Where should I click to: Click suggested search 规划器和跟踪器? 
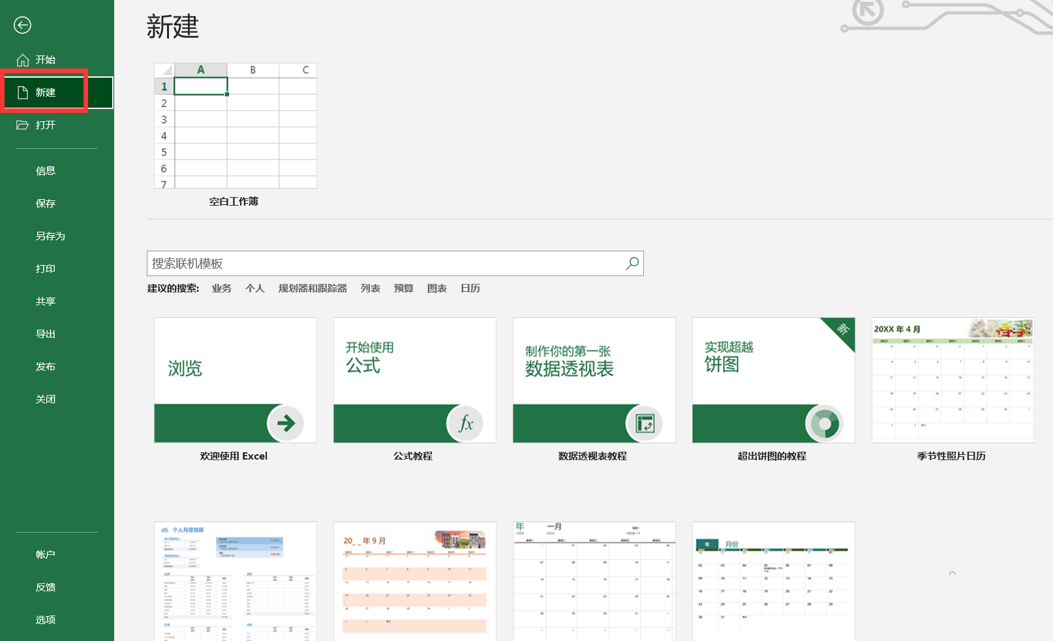pyautogui.click(x=313, y=288)
